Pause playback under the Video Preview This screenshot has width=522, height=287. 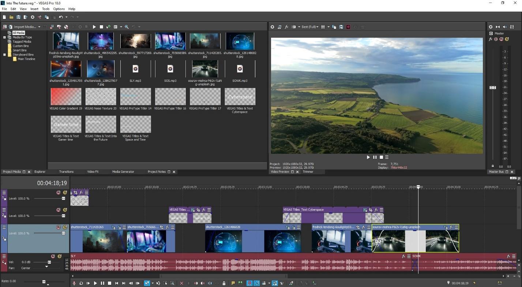tap(375, 157)
